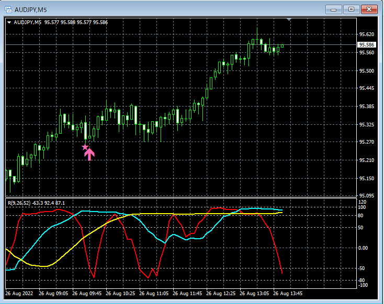
Task: Click the 95.560 price axis label
Action: 366,53
